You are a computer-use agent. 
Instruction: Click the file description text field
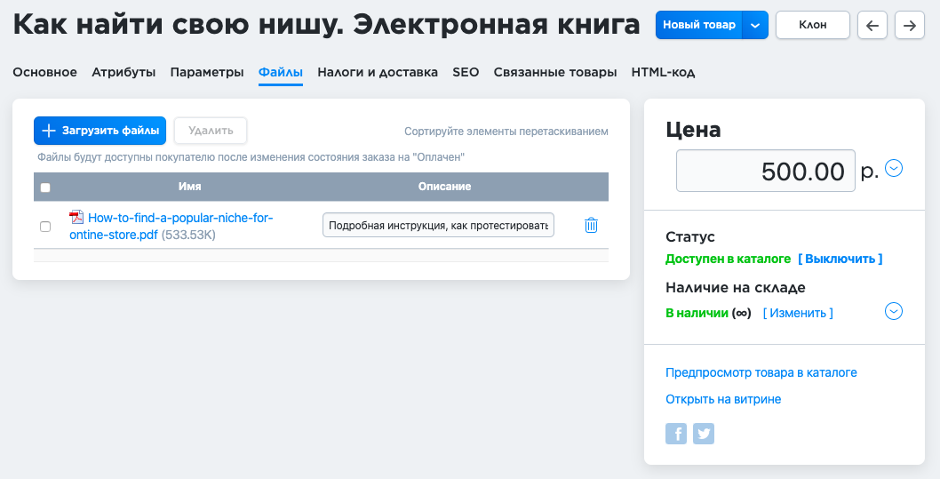pyautogui.click(x=438, y=226)
